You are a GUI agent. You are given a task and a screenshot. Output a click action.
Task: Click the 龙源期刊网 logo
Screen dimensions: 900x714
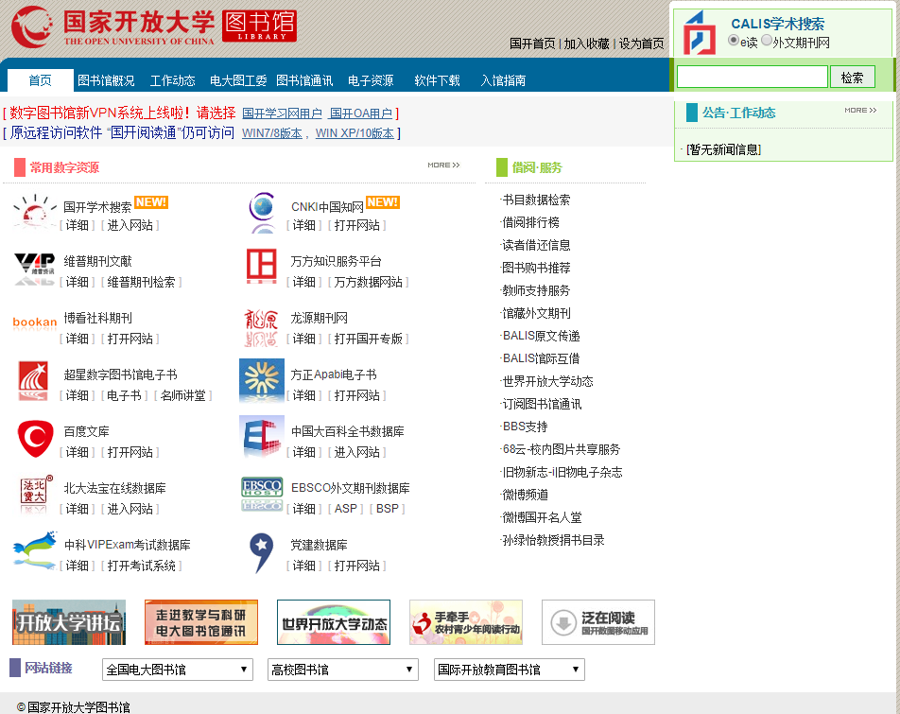(261, 328)
